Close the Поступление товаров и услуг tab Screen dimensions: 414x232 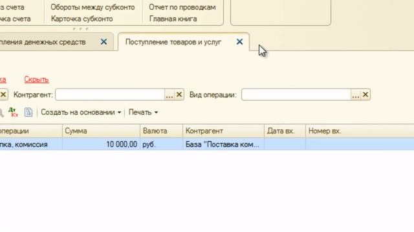[239, 42]
